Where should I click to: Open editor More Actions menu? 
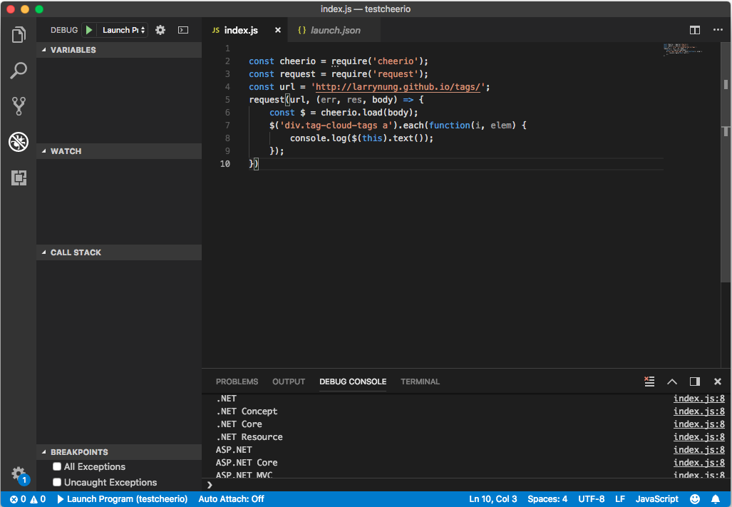(718, 30)
